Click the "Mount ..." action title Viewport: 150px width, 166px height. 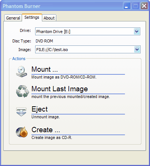[45, 69]
